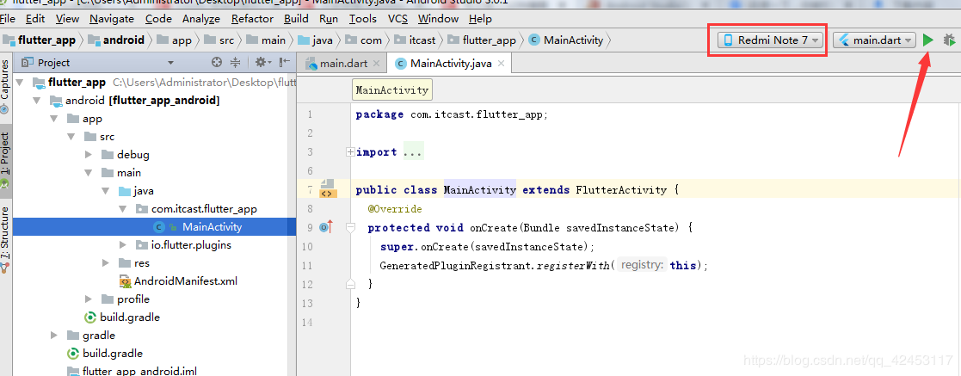The height and width of the screenshot is (376, 961).
Task: Click the override gutter icon on line 9
Action: (x=325, y=227)
